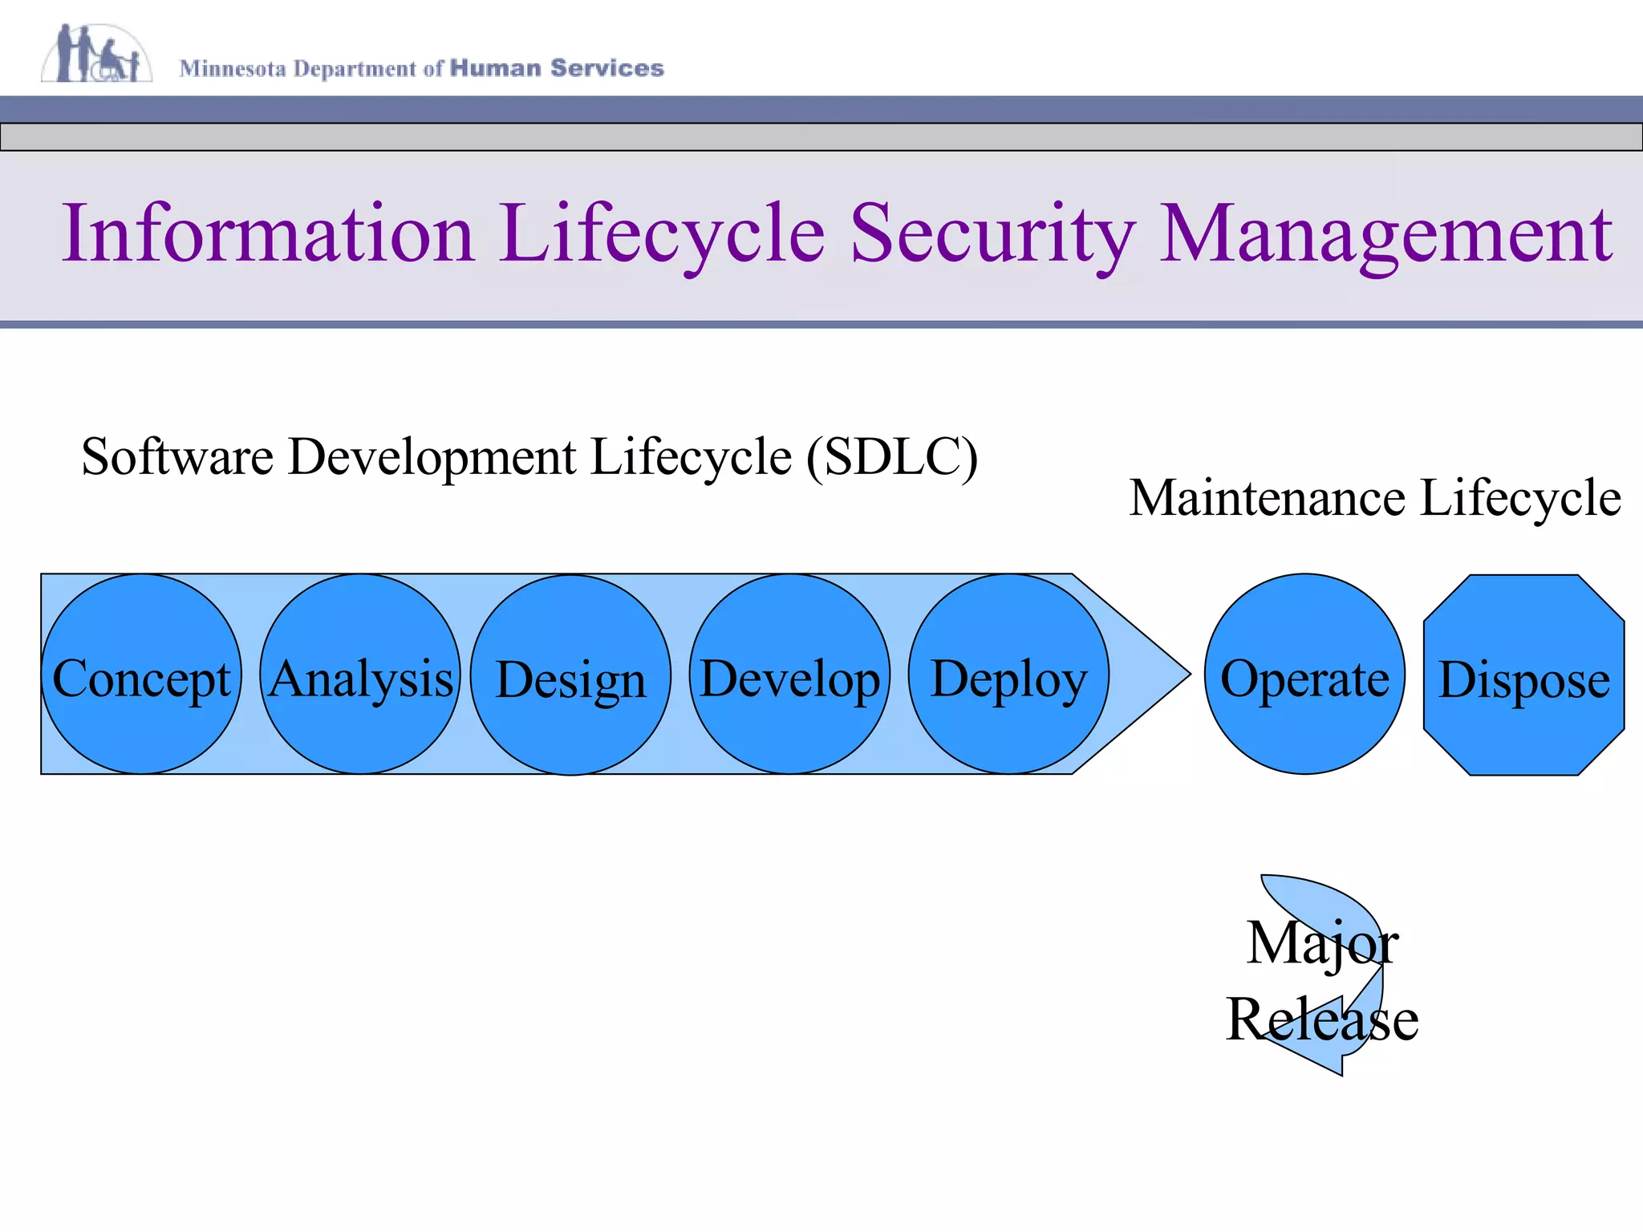Click the thin blue line below title

click(821, 325)
